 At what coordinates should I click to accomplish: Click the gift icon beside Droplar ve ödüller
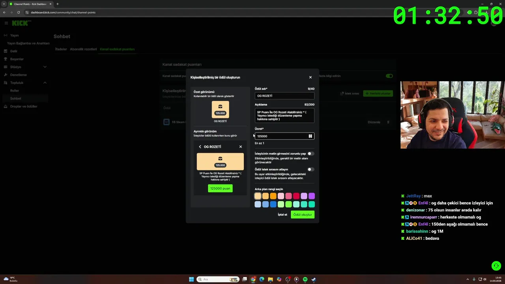click(x=6, y=106)
